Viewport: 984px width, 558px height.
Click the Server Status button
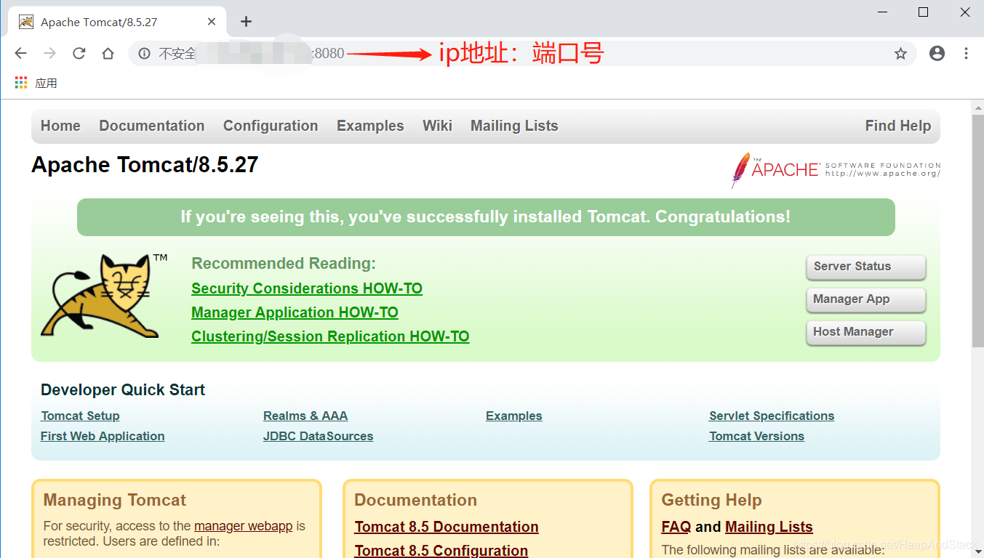[866, 267]
